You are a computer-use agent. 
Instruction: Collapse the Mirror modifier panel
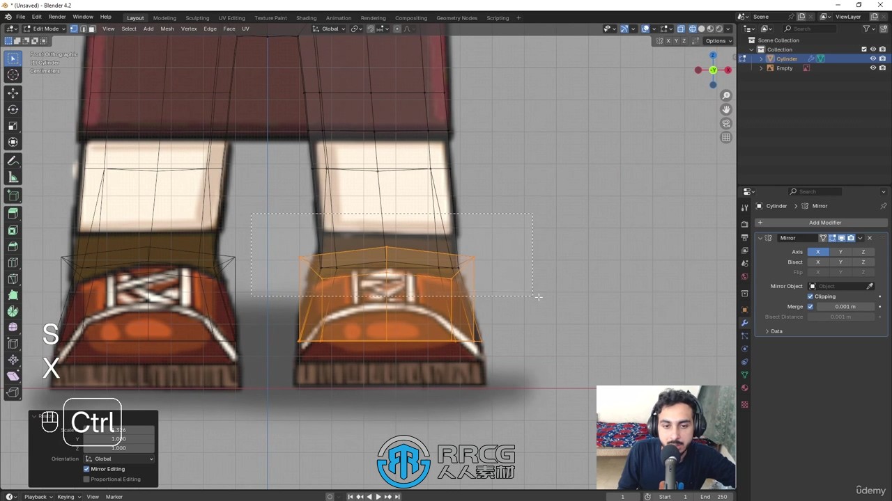[760, 238]
